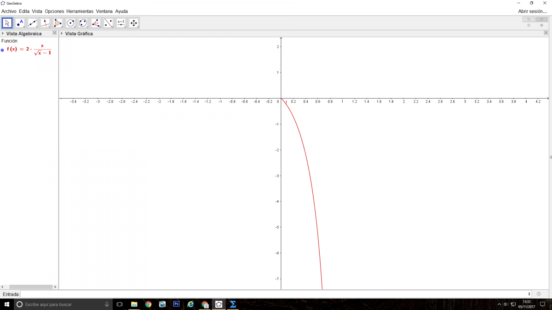Expand the Vista Algebraica style bar arrow
The image size is (552, 310).
click(3, 34)
